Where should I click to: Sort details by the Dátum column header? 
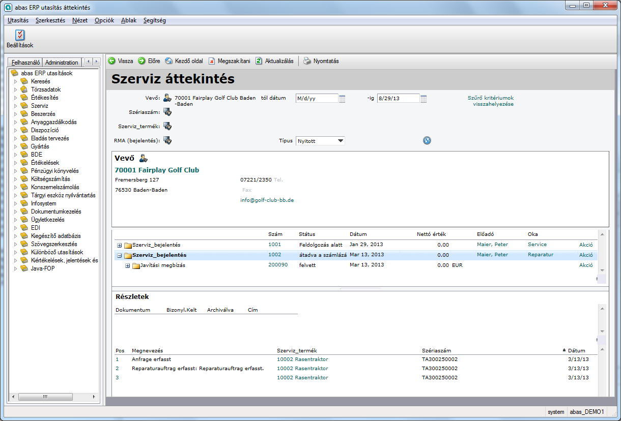click(576, 350)
